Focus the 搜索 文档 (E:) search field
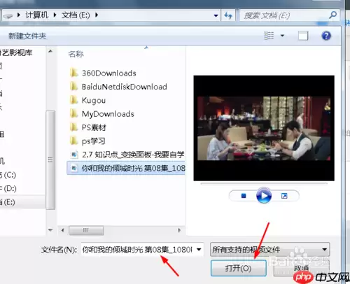The width and height of the screenshot is (350, 284). [x=289, y=15]
